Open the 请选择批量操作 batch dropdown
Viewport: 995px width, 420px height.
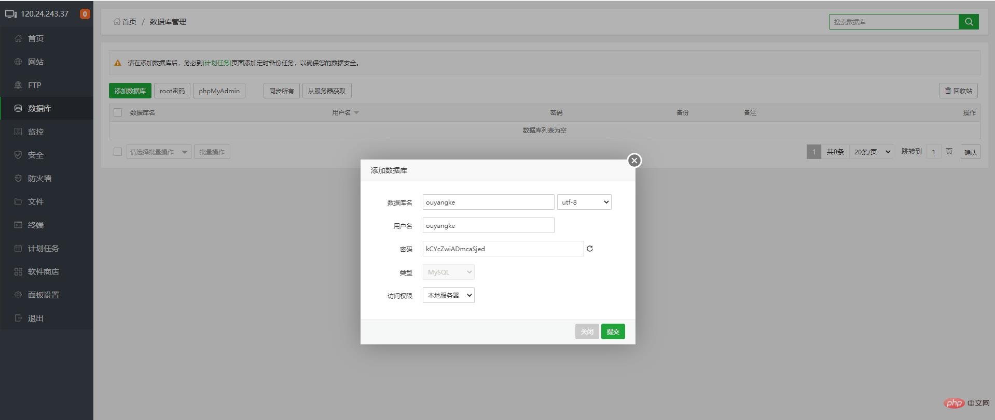coord(159,152)
